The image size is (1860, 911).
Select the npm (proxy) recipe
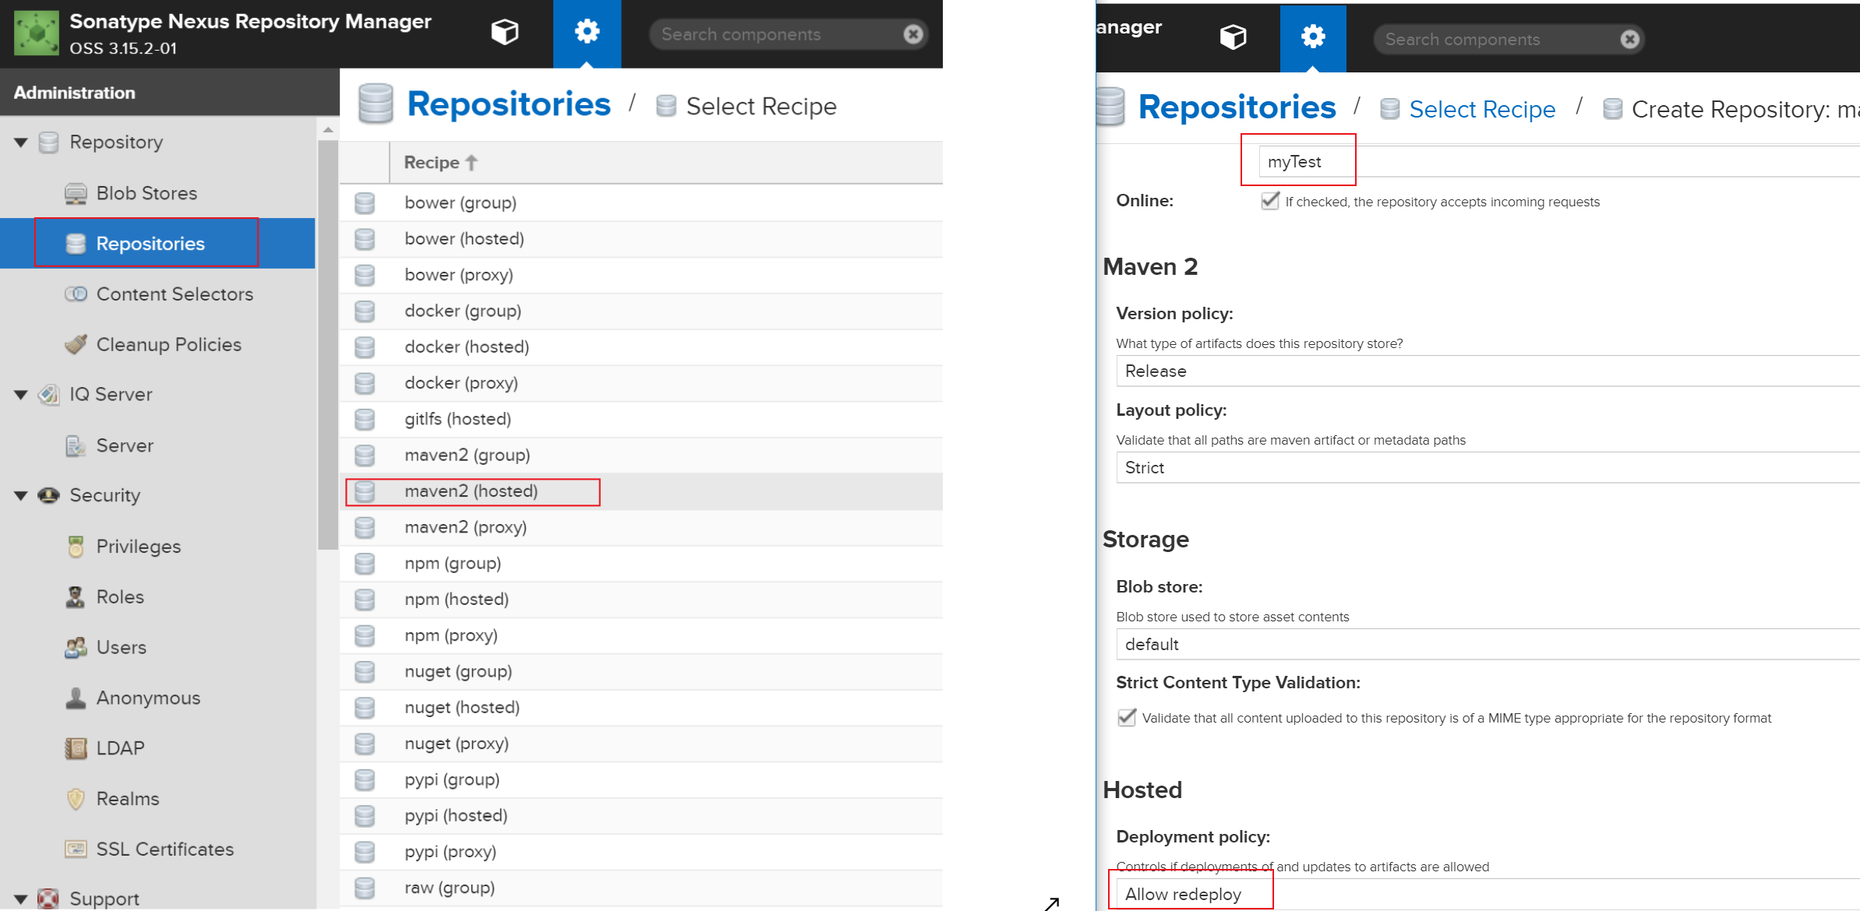(641, 636)
